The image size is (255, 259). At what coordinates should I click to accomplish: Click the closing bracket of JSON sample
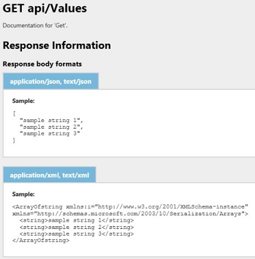point(14,140)
